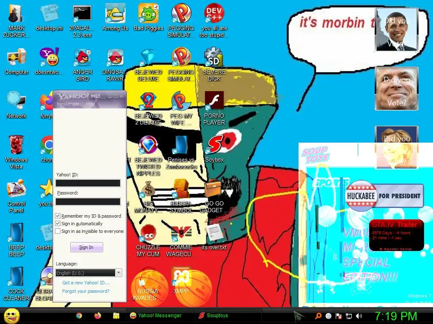Open the Help menu in Yahoo Messenger
The height and width of the screenshot is (324, 433).
point(90,104)
